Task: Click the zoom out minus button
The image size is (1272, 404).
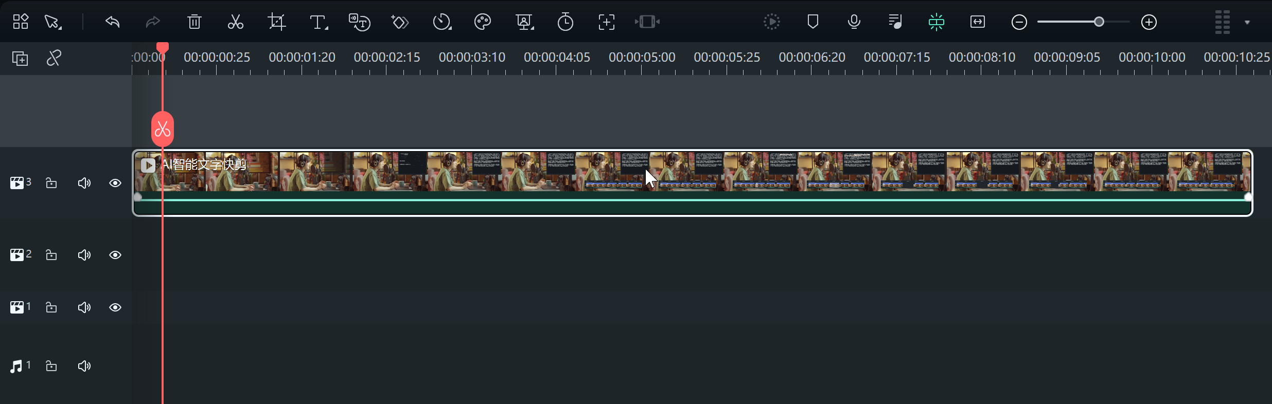Action: click(x=1019, y=22)
